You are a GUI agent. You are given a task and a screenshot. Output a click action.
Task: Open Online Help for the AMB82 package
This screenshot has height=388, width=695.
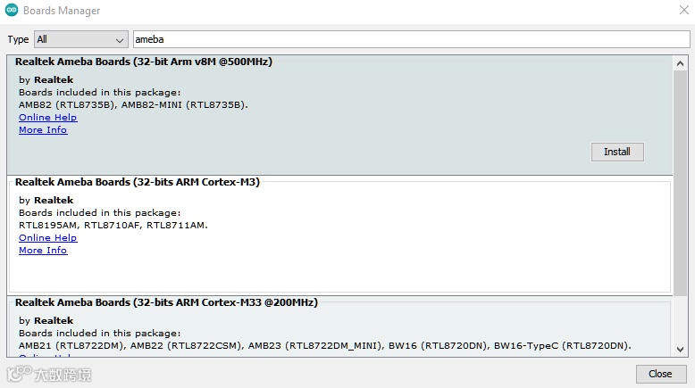tap(48, 117)
